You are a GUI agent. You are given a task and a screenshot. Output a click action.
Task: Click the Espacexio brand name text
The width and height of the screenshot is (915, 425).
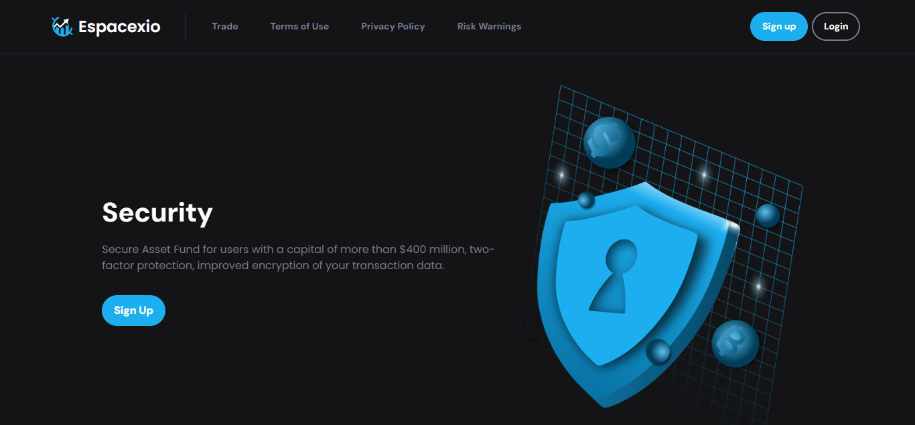(x=119, y=27)
